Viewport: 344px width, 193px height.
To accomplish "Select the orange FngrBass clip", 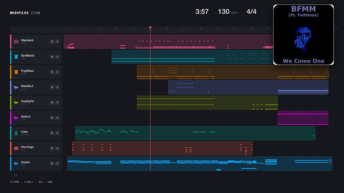I will click(x=233, y=72).
